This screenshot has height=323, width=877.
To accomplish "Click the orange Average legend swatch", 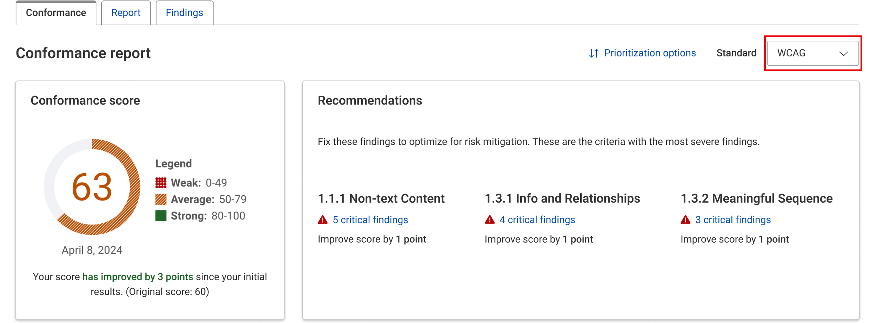I will coord(161,199).
